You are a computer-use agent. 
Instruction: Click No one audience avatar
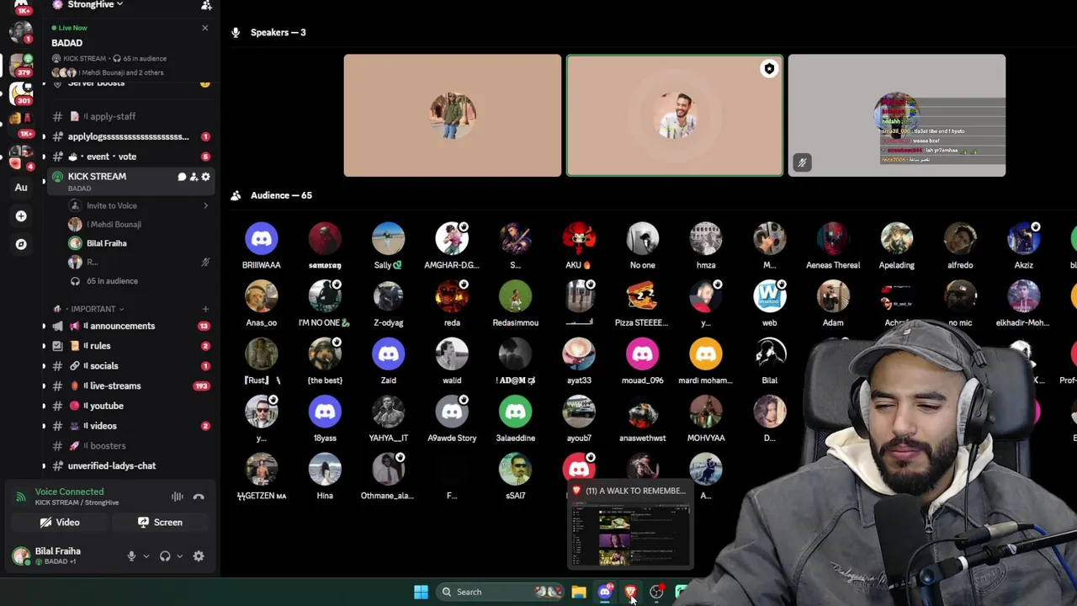[x=643, y=239]
